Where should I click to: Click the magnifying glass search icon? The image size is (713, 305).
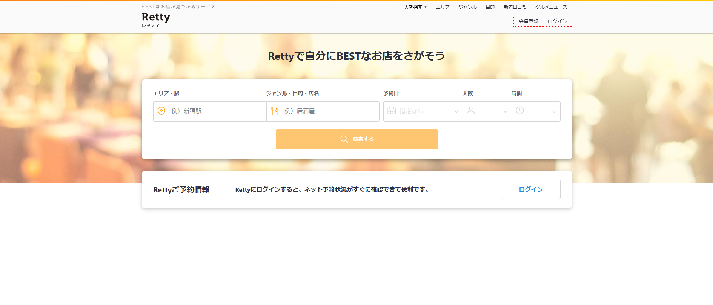click(344, 139)
